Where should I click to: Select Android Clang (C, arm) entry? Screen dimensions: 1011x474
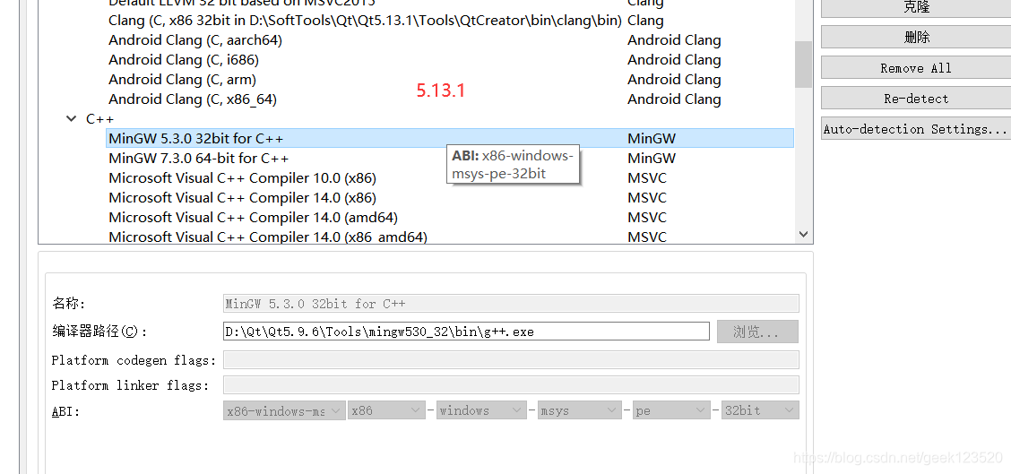[183, 80]
